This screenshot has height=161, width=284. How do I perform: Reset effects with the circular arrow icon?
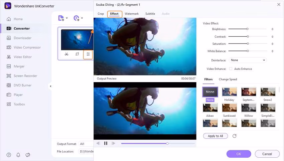click(234, 136)
